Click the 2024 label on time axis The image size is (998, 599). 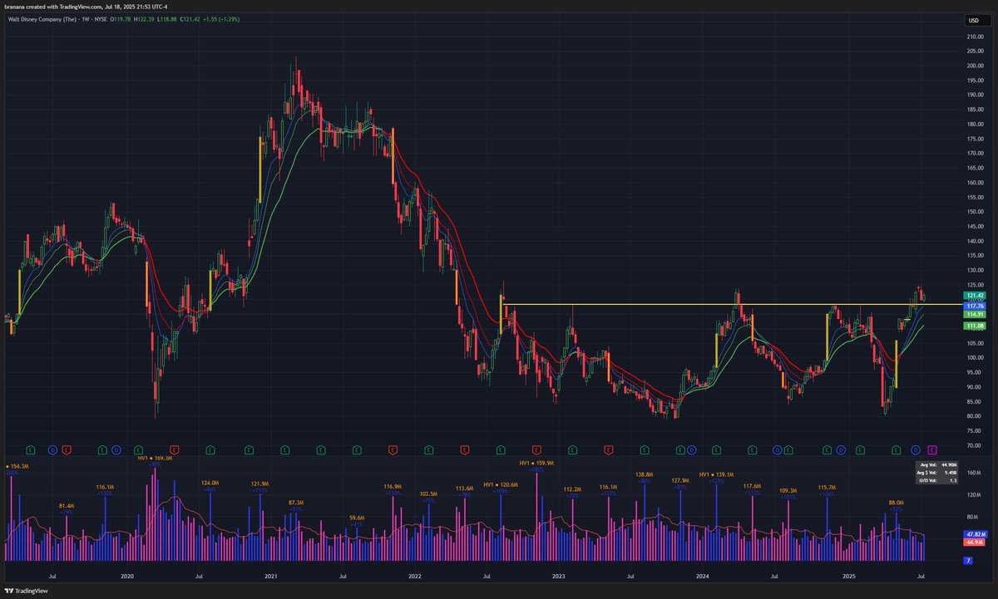pyautogui.click(x=703, y=575)
